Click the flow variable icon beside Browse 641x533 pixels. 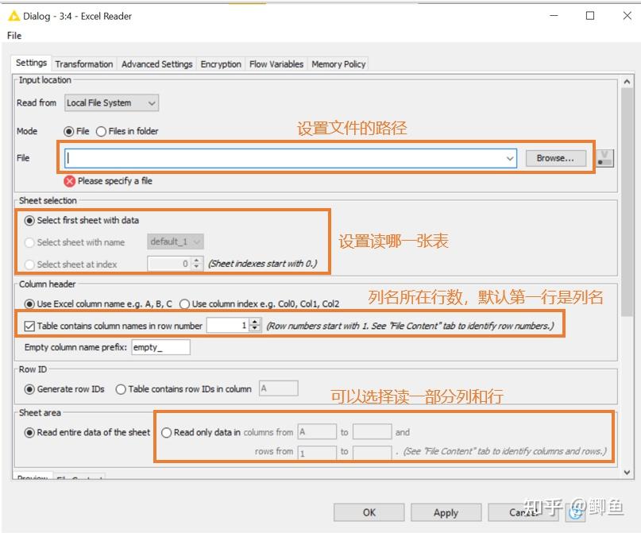point(605,158)
